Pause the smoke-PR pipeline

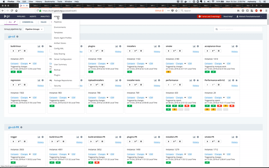point(219,142)
